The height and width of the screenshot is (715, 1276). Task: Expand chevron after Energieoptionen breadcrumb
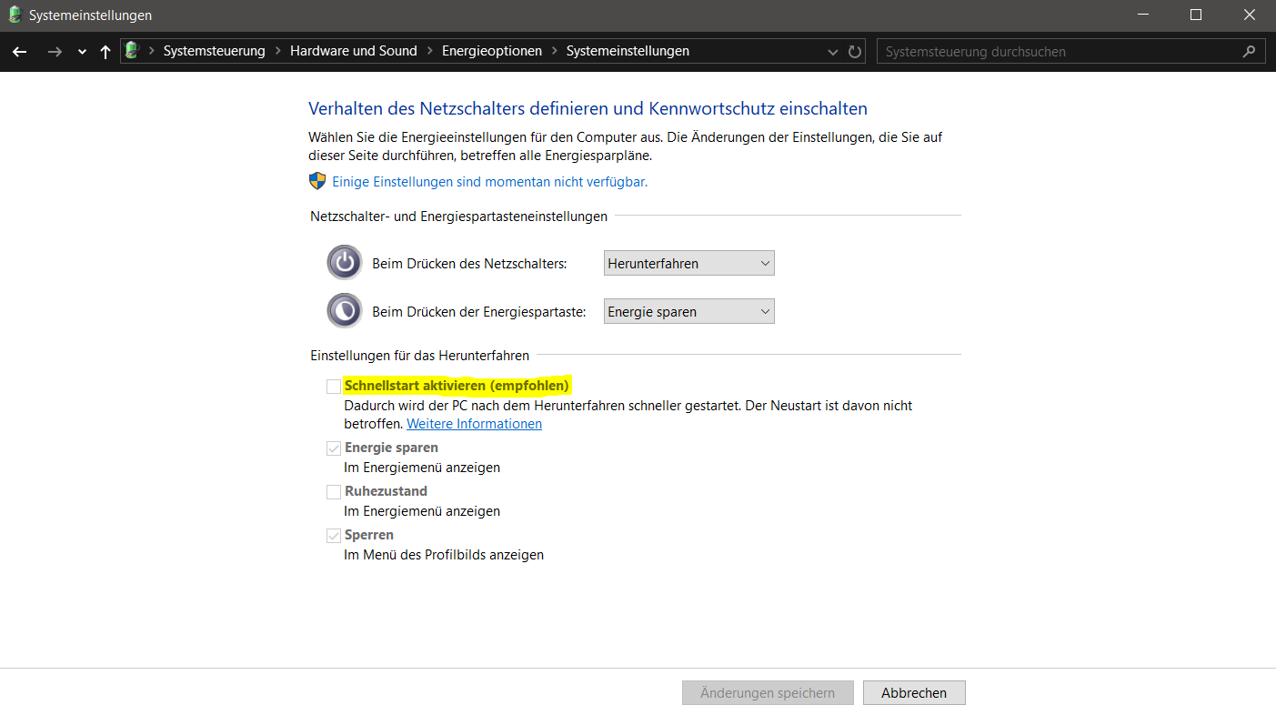pyautogui.click(x=554, y=51)
